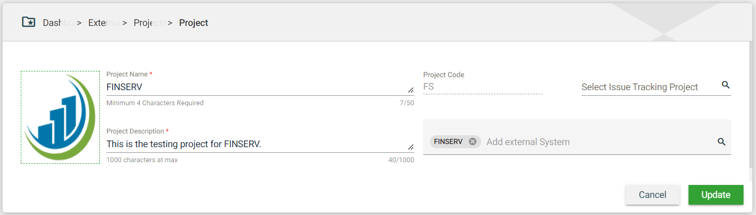756x215 pixels.
Task: Click the current Project breadcrumb
Action: point(194,23)
